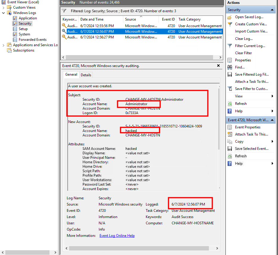
Task: Switch to the Details tab
Action: 86,75
